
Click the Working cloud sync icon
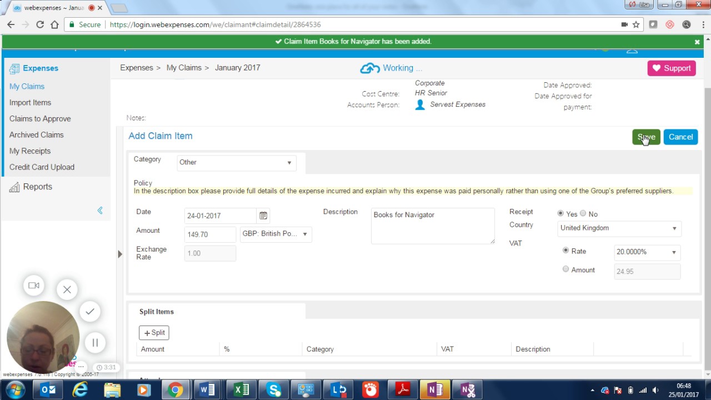[x=369, y=68]
